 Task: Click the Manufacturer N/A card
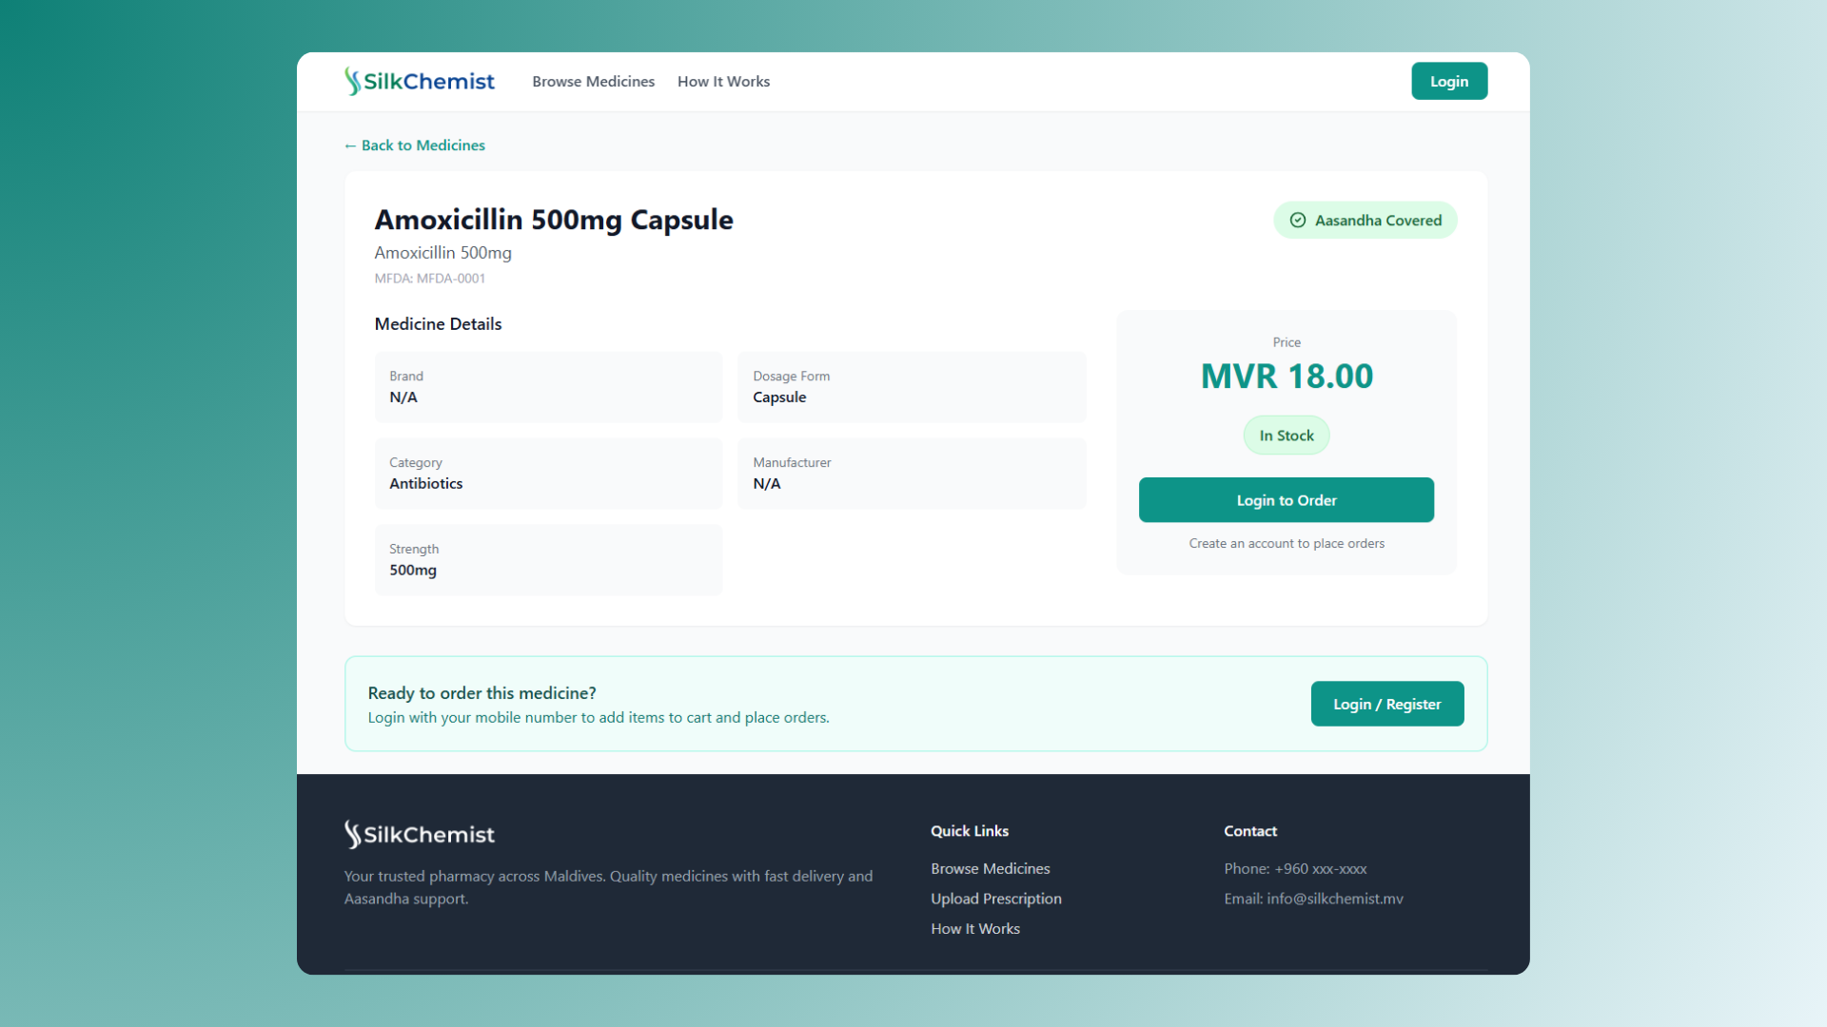(x=912, y=474)
